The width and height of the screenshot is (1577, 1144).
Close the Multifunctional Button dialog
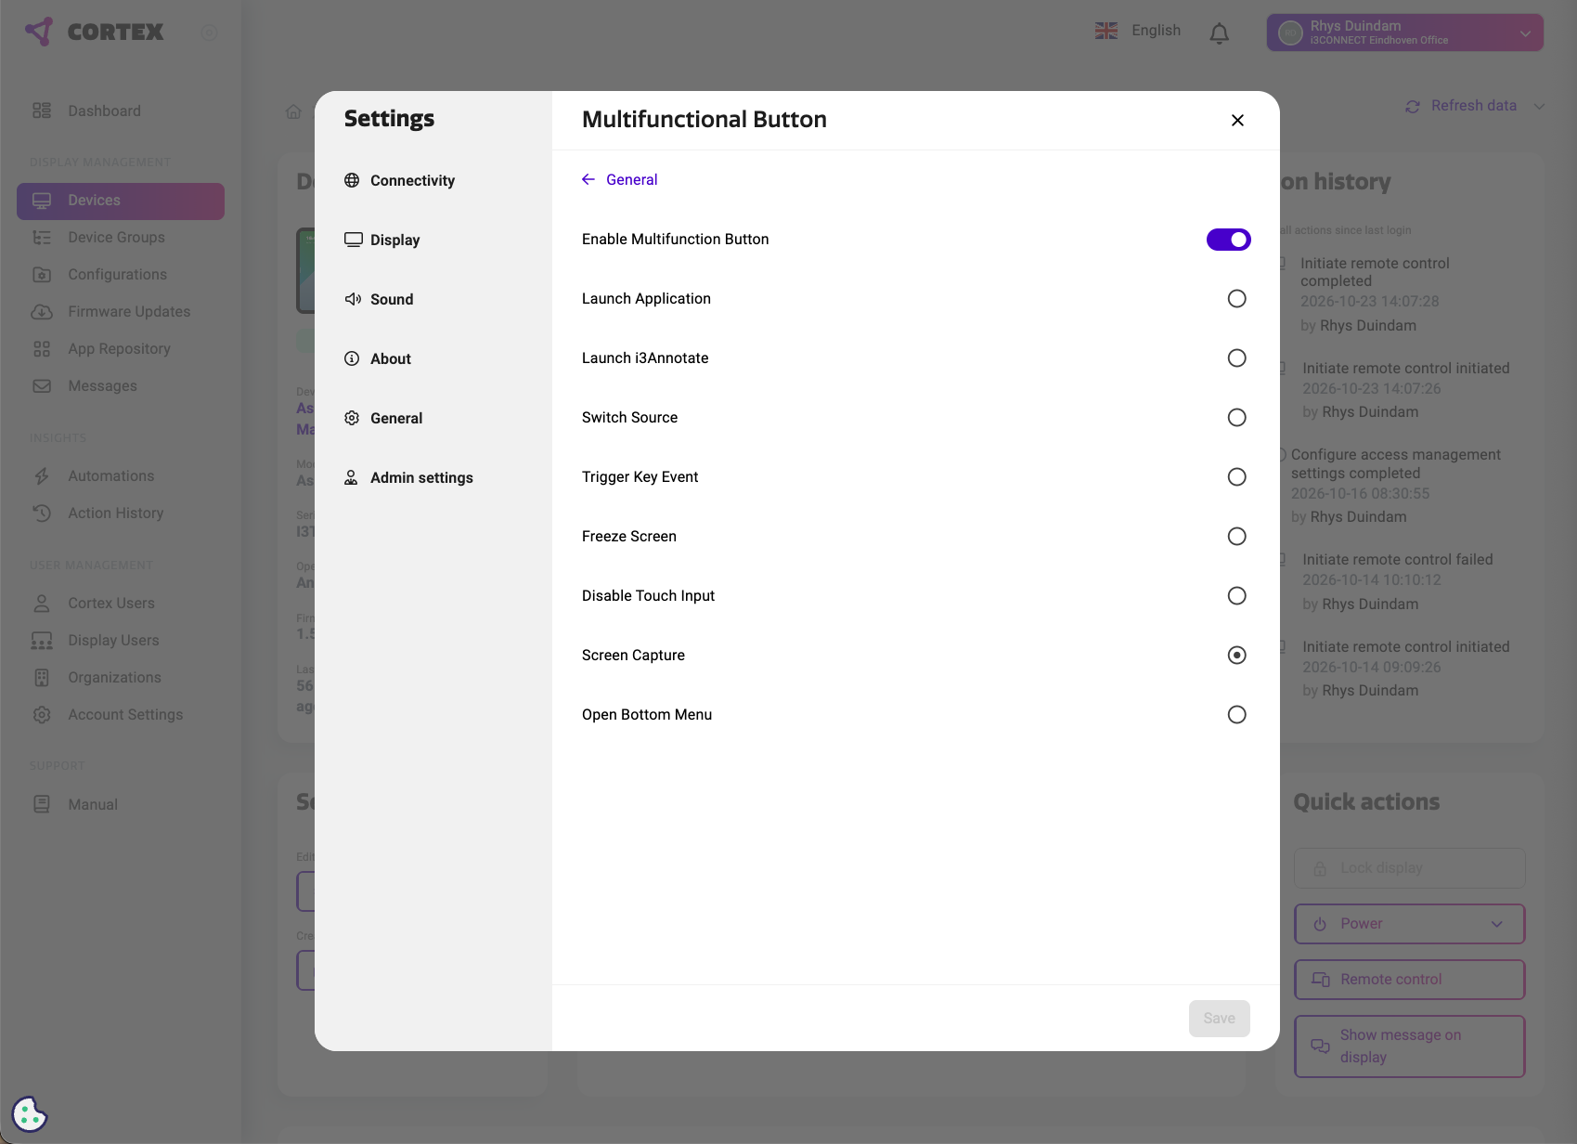1237,121
